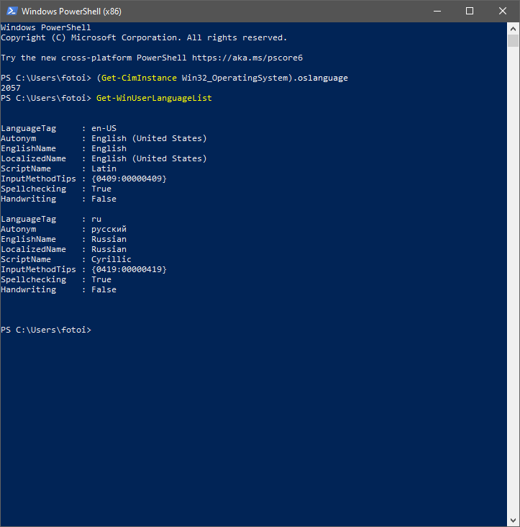This screenshot has height=527, width=520.
Task: Click the '{0409:00000409}' input method value
Action: pyautogui.click(x=129, y=179)
